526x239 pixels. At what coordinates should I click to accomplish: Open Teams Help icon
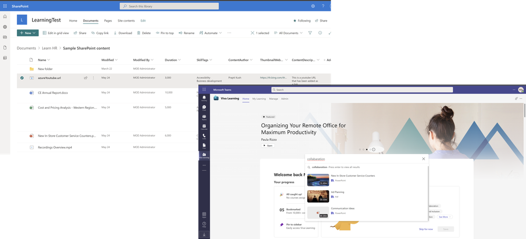pyautogui.click(x=204, y=224)
